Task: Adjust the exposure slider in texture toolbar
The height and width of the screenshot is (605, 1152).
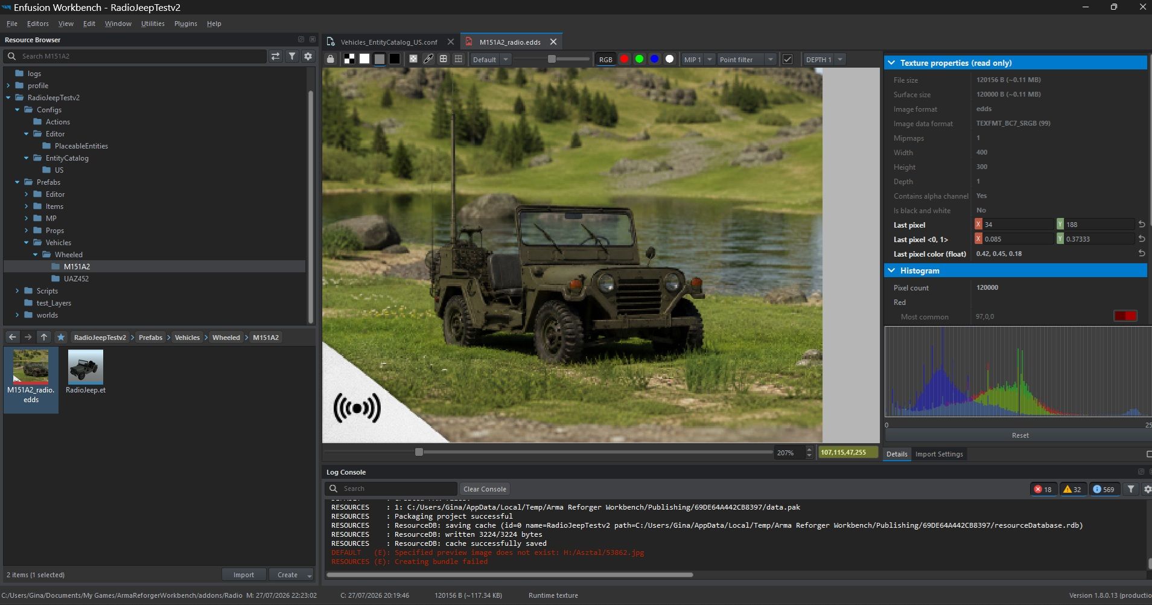Action: tap(552, 59)
